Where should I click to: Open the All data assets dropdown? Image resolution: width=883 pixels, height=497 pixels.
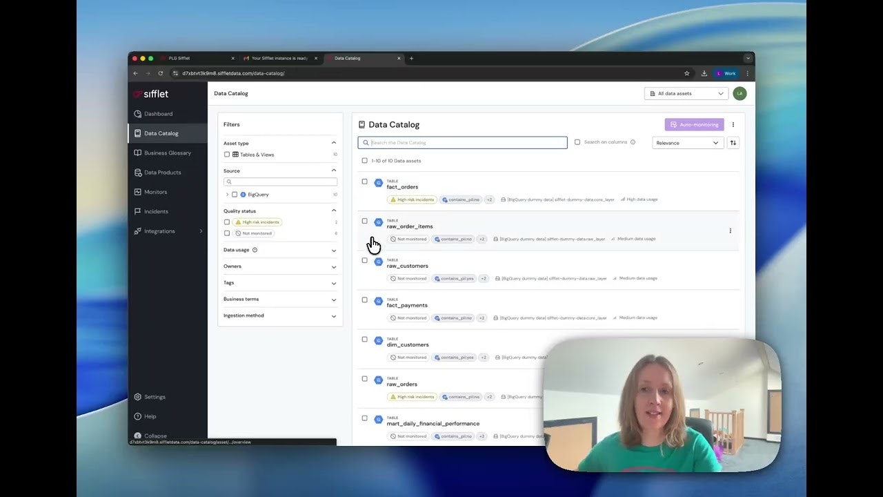pyautogui.click(x=686, y=93)
